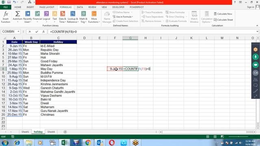Screen dimensions: 260x146
Task: Click cell containing Republic Day
Action: [58, 49]
